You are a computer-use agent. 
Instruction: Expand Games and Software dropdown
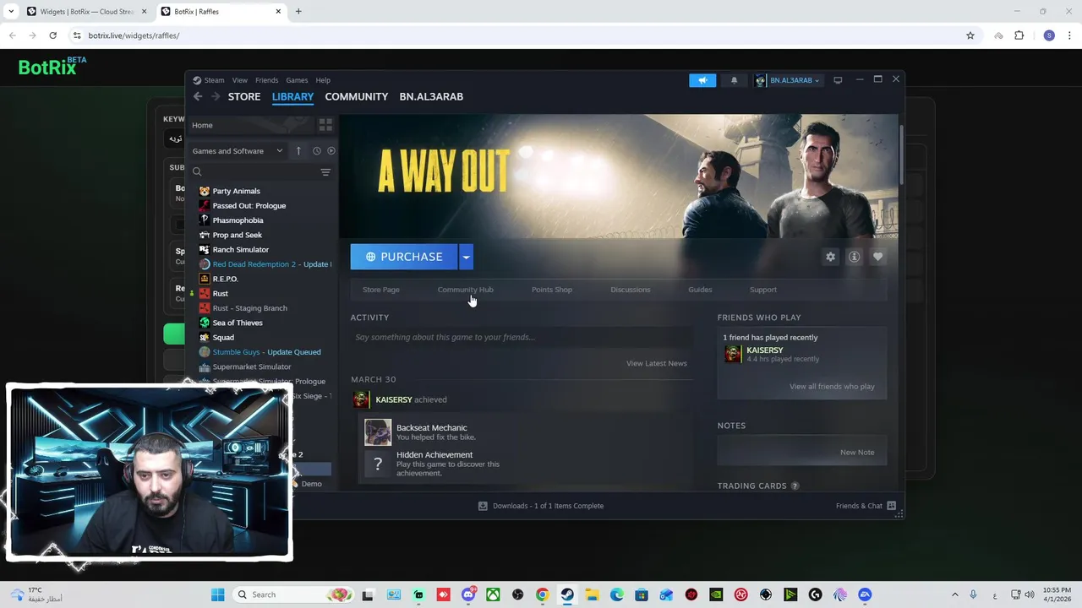(x=238, y=151)
